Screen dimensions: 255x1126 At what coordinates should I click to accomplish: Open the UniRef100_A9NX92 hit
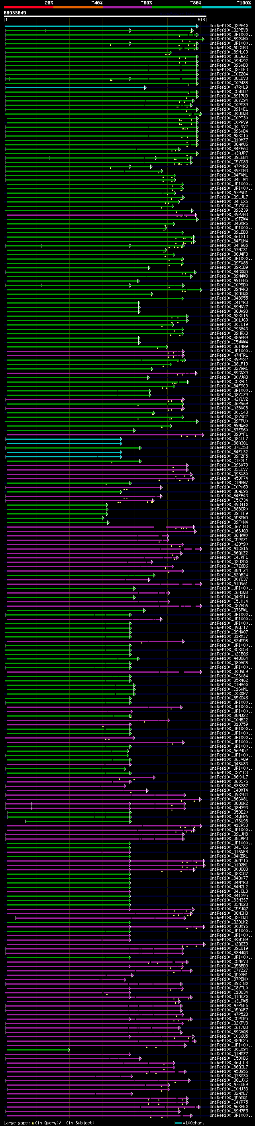(x=229, y=61)
